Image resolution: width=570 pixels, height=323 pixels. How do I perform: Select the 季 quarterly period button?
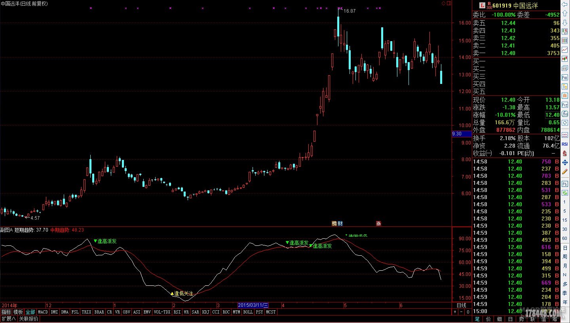pos(565,293)
